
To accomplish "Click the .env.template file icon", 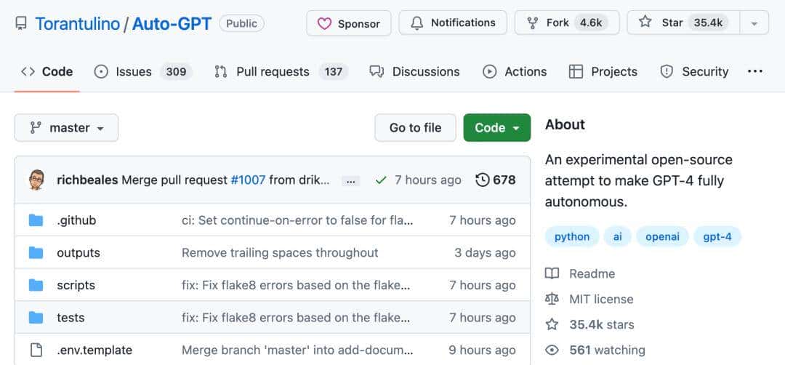I will pyautogui.click(x=36, y=350).
